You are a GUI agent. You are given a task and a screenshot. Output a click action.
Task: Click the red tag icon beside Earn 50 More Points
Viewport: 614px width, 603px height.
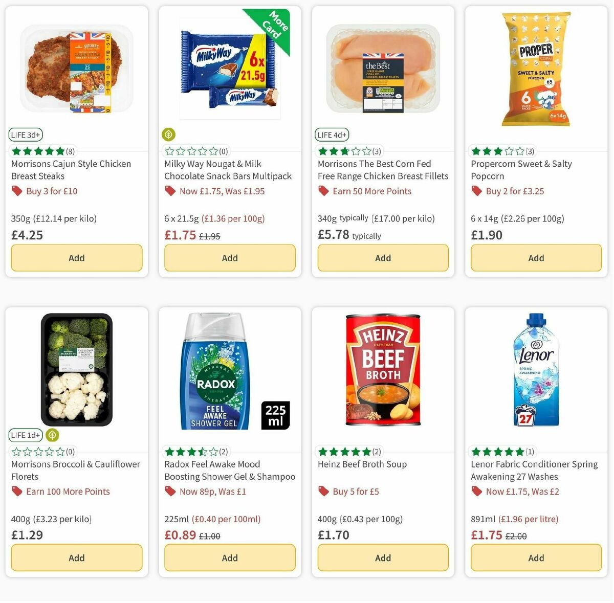(323, 191)
